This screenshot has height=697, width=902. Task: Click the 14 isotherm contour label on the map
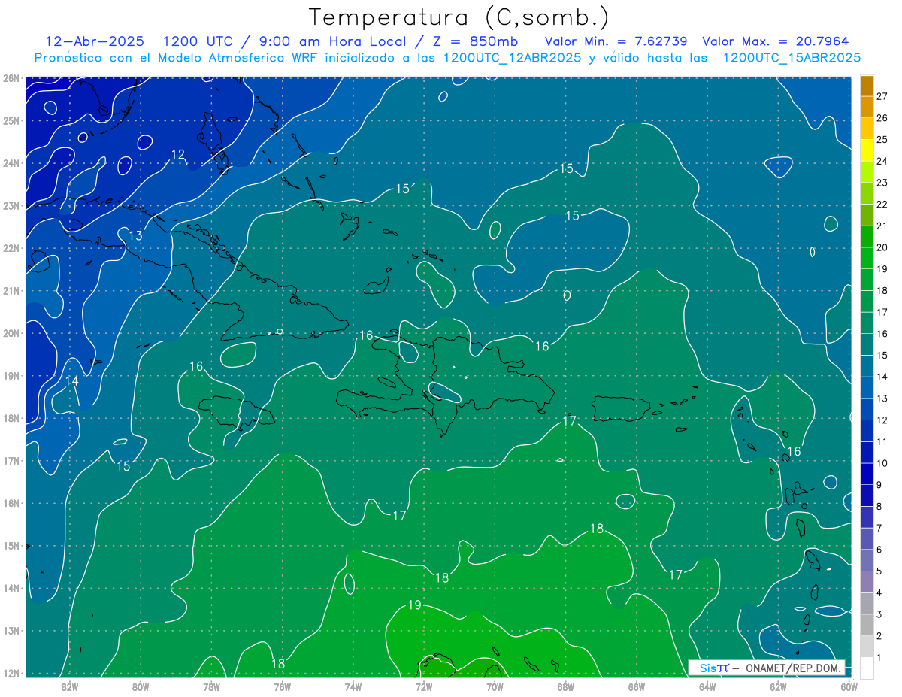71,381
